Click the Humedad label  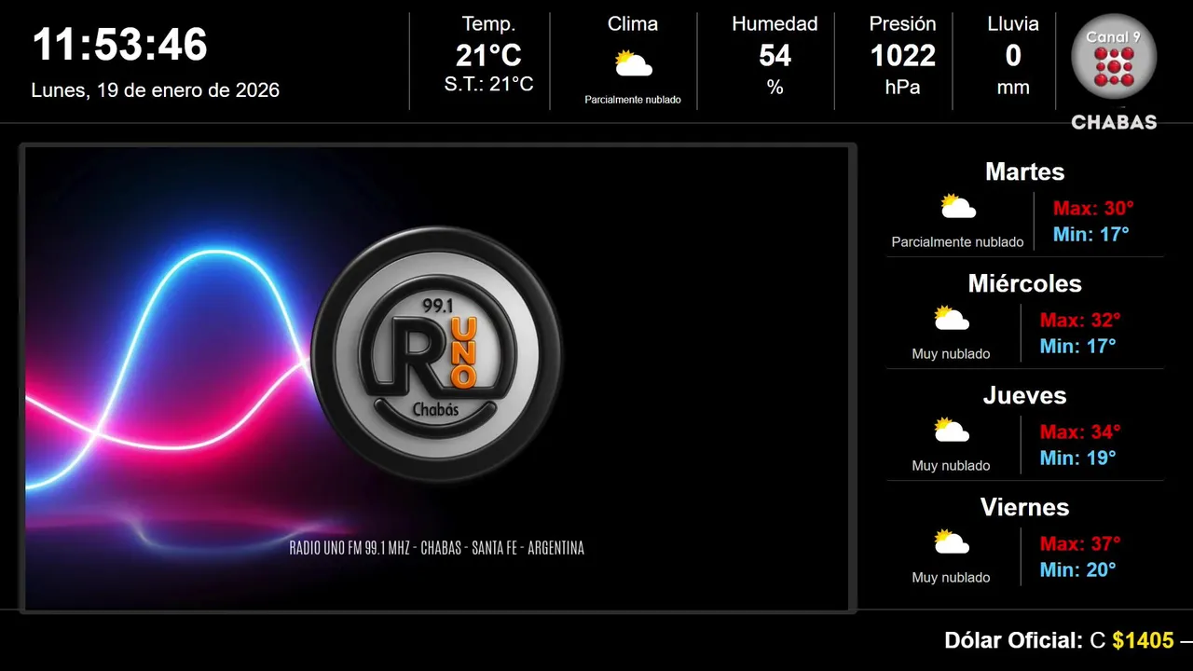[x=775, y=24]
